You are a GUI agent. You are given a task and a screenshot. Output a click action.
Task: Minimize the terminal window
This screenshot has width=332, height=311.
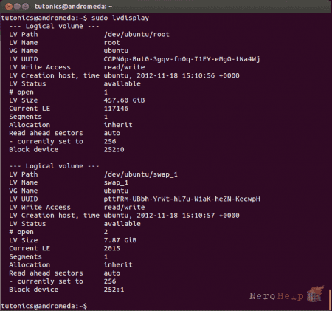coord(17,6)
